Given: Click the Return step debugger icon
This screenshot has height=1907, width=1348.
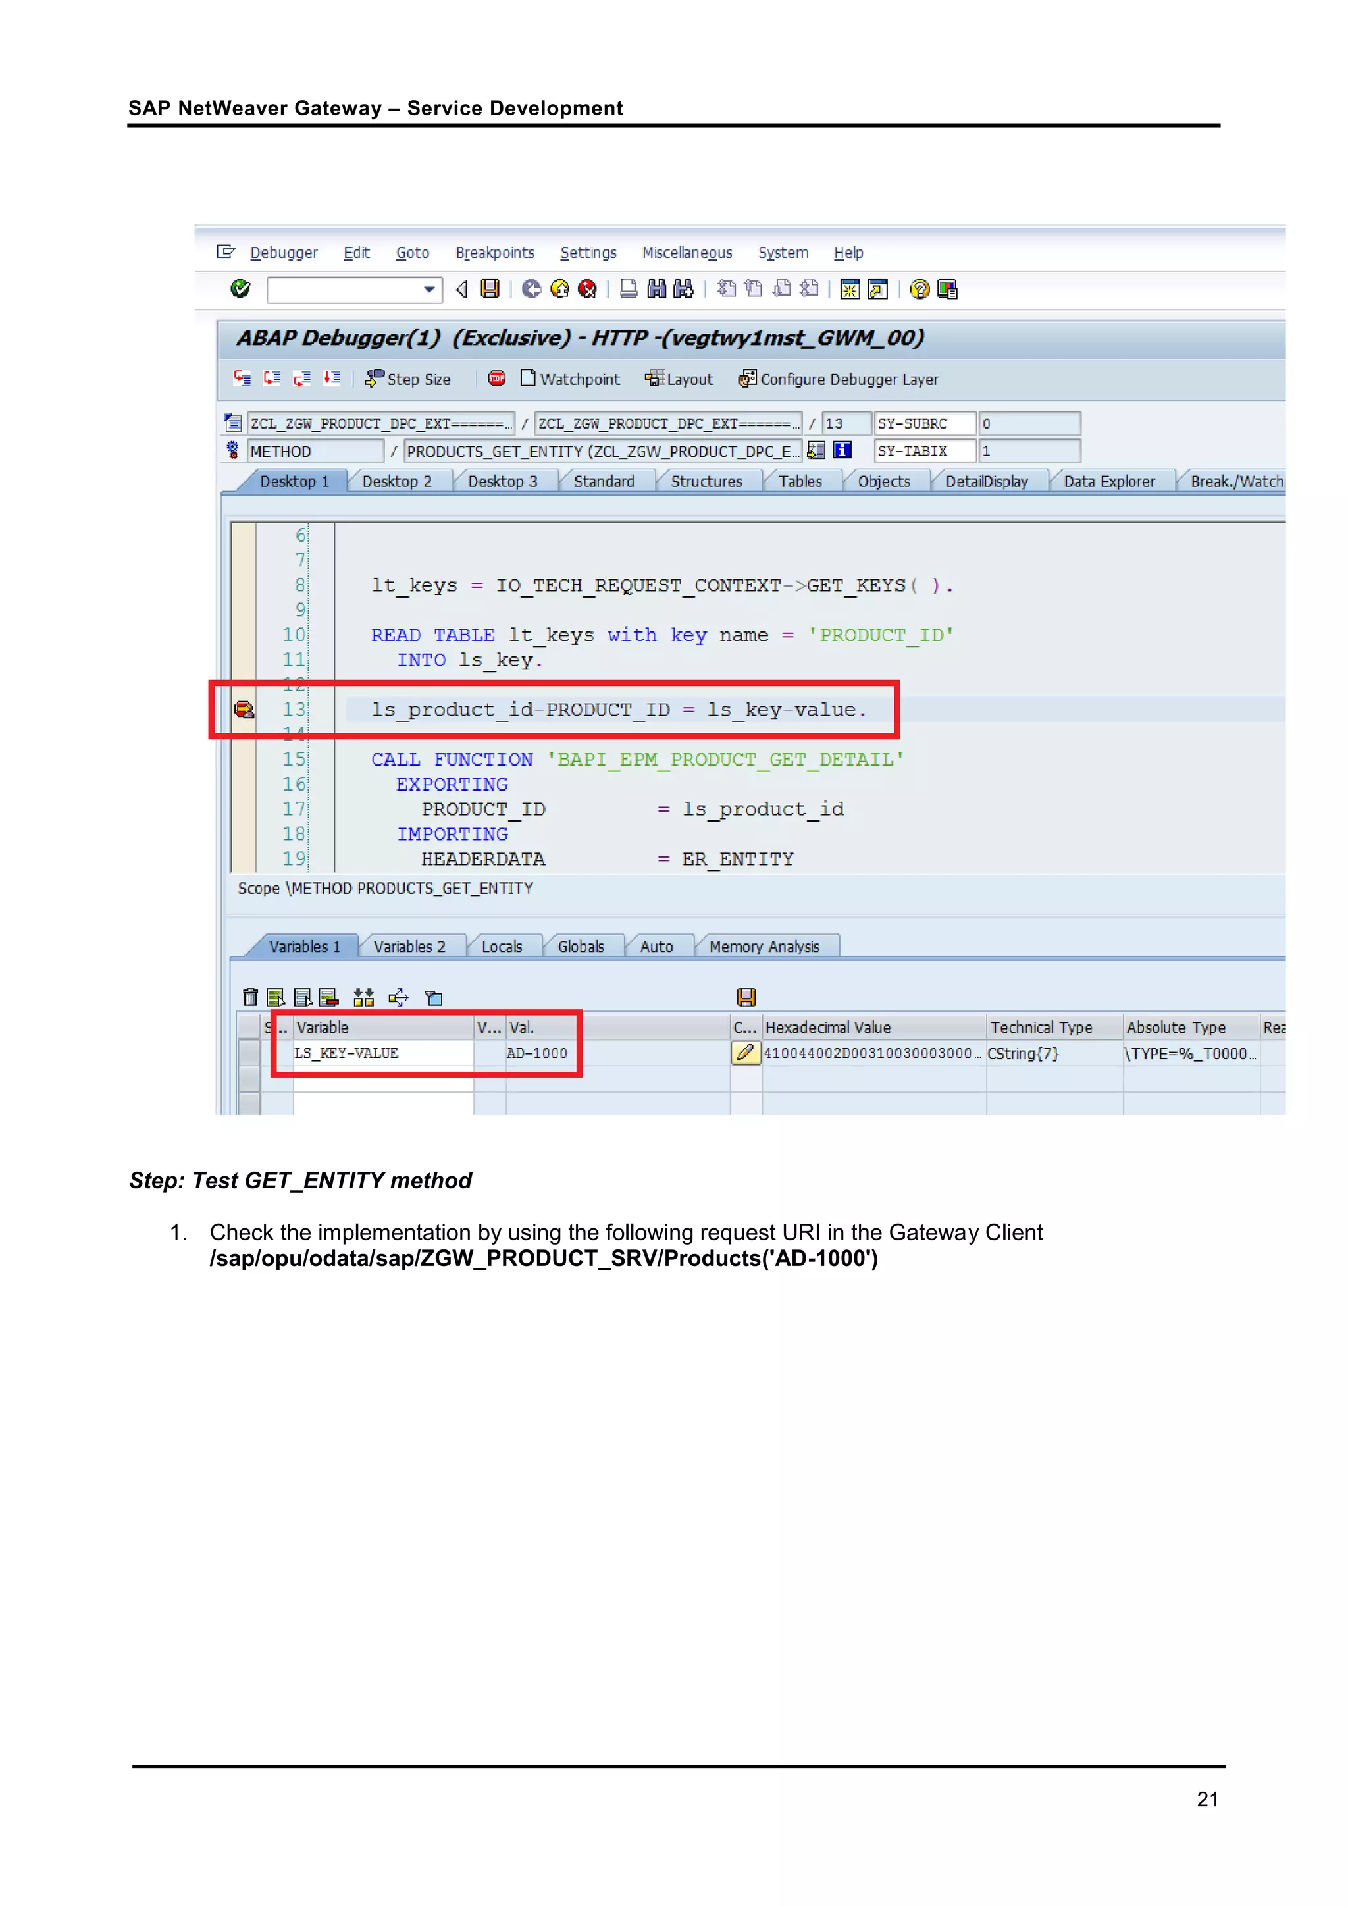Looking at the screenshot, I should [301, 379].
